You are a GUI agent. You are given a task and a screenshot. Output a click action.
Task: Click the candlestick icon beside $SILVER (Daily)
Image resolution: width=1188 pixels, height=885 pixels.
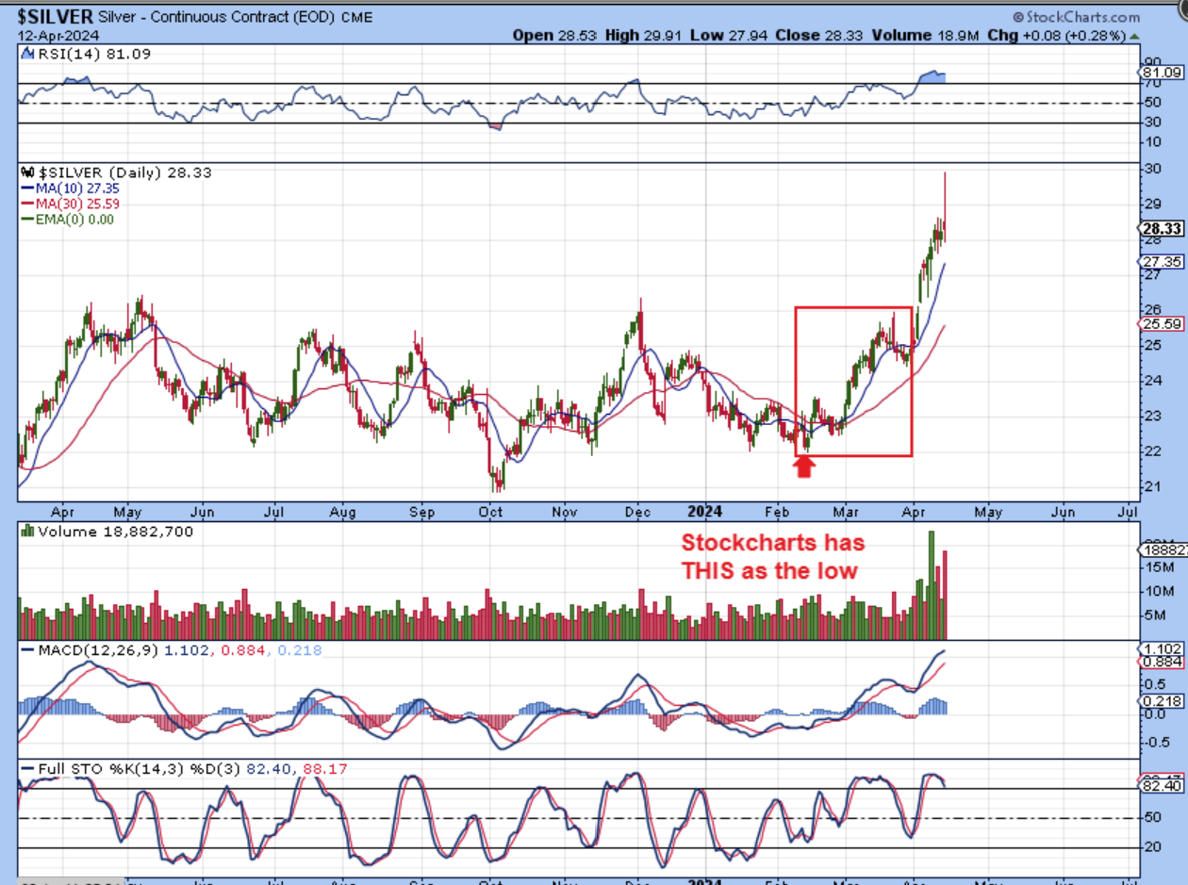tap(26, 172)
